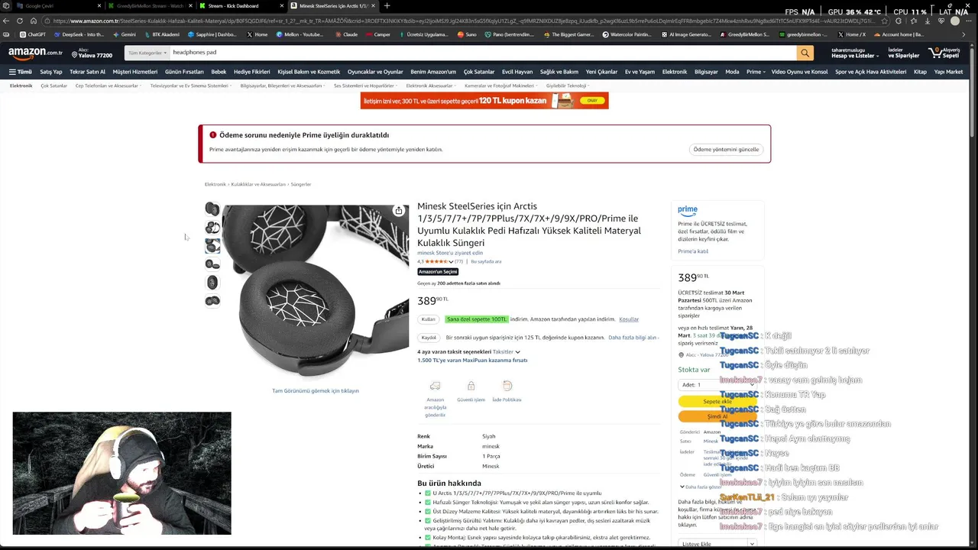The width and height of the screenshot is (978, 550).
Task: Click the Kaydol coupon button
Action: point(429,338)
